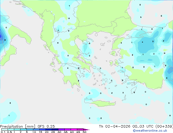The width and height of the screenshot is (173, 133).
Task: Click the legend value label '50'
Action: tap(85, 132)
